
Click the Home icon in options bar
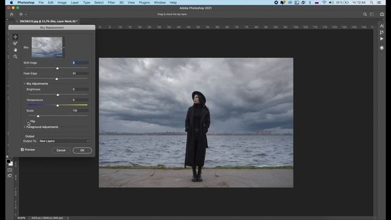coord(12,14)
